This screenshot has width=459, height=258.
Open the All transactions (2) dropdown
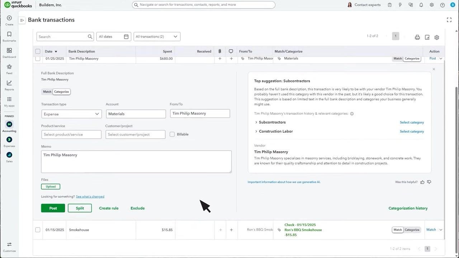[157, 37]
